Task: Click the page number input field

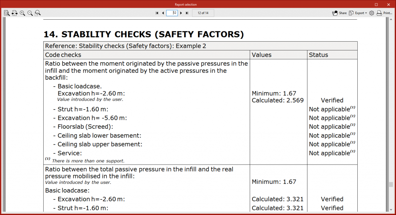Action: (172, 13)
